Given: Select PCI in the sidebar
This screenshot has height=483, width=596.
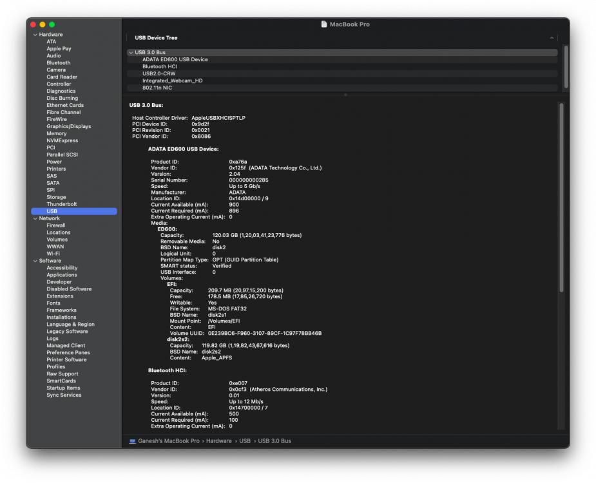Looking at the screenshot, I should click(51, 148).
